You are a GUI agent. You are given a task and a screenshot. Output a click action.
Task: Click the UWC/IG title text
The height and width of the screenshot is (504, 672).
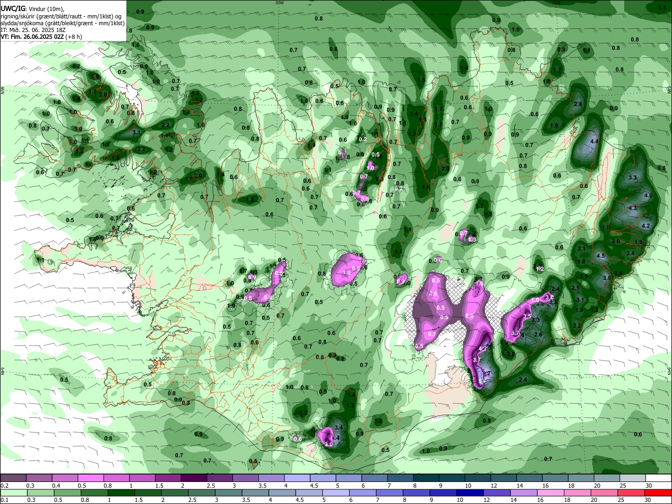12,8
